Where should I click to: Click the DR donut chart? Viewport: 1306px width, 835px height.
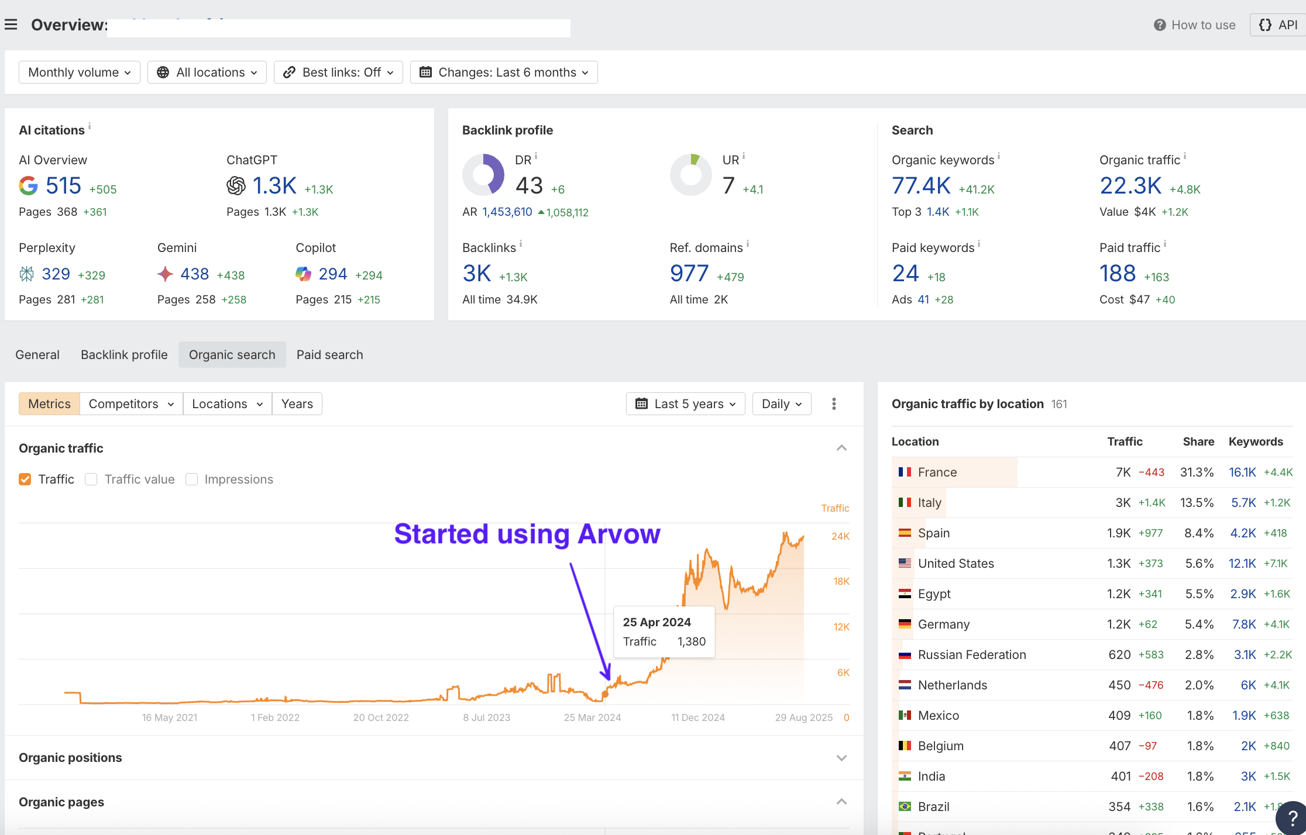tap(483, 175)
